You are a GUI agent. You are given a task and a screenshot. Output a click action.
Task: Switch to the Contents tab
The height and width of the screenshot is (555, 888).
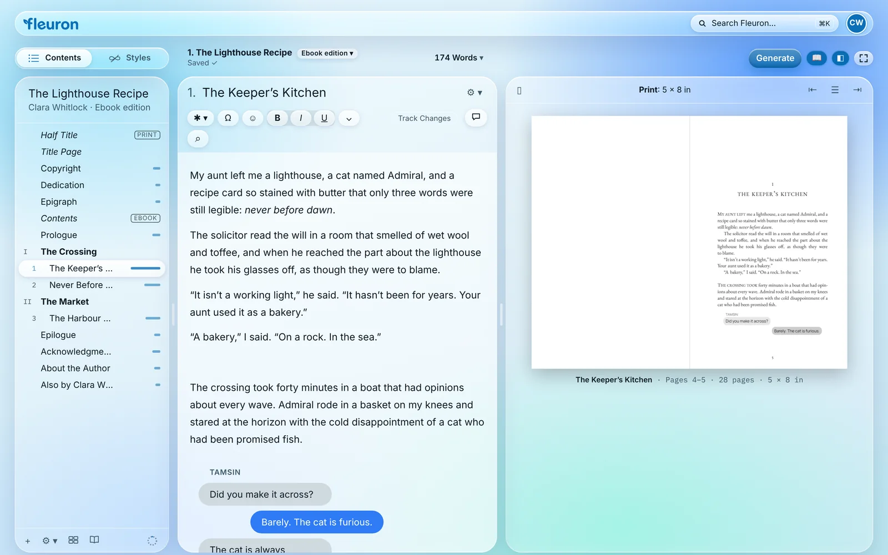(54, 58)
